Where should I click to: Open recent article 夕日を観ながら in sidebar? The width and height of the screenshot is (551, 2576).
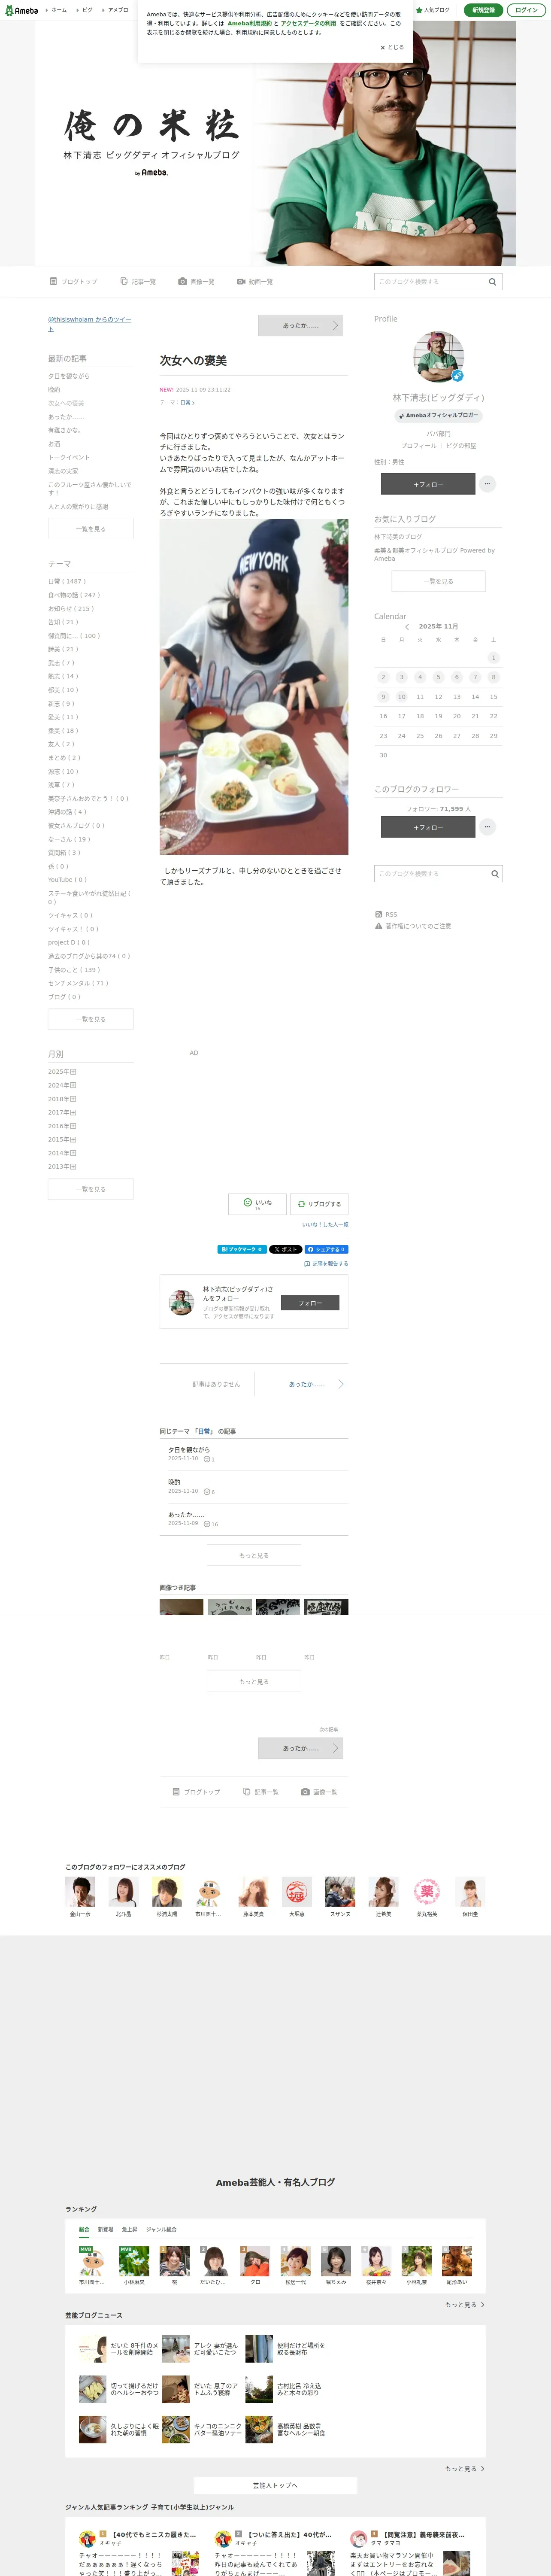tap(69, 376)
